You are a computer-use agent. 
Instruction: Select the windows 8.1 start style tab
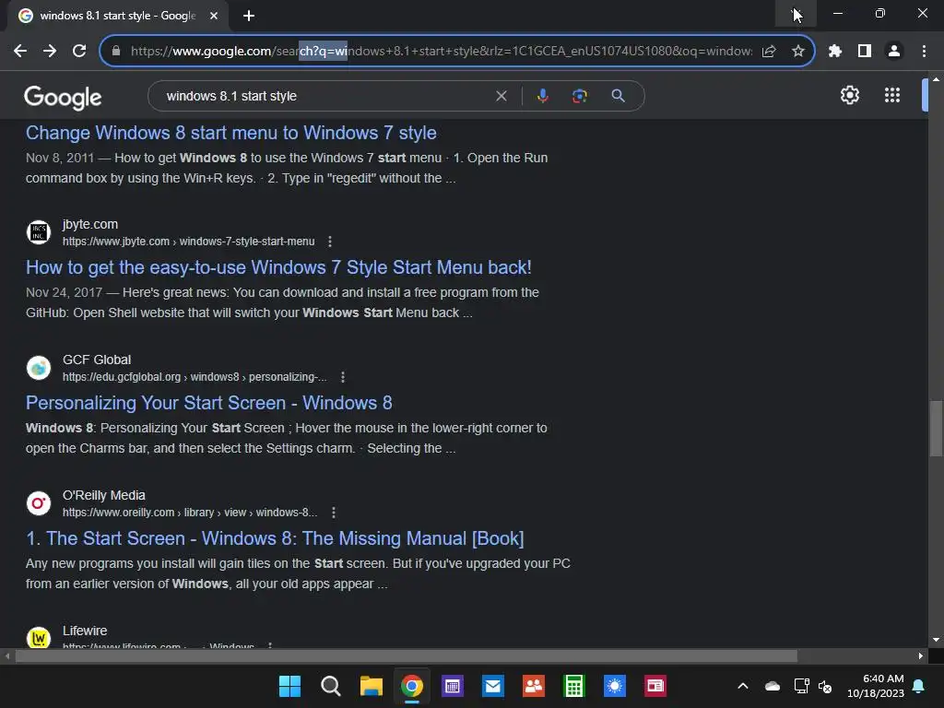(119, 16)
